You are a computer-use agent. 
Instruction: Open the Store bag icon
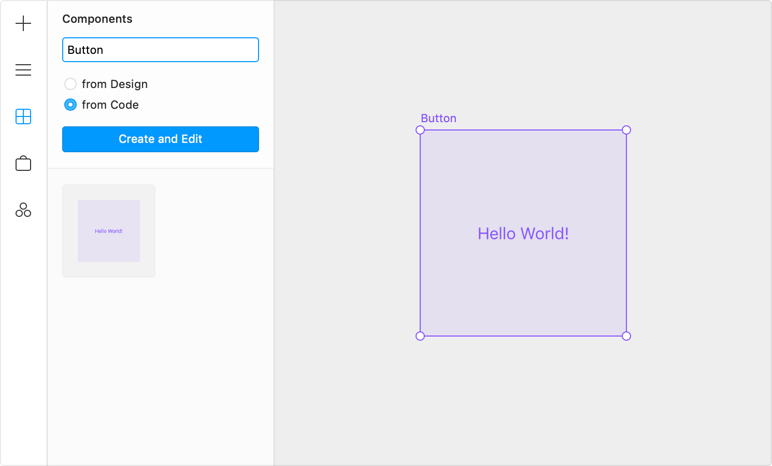coord(23,164)
